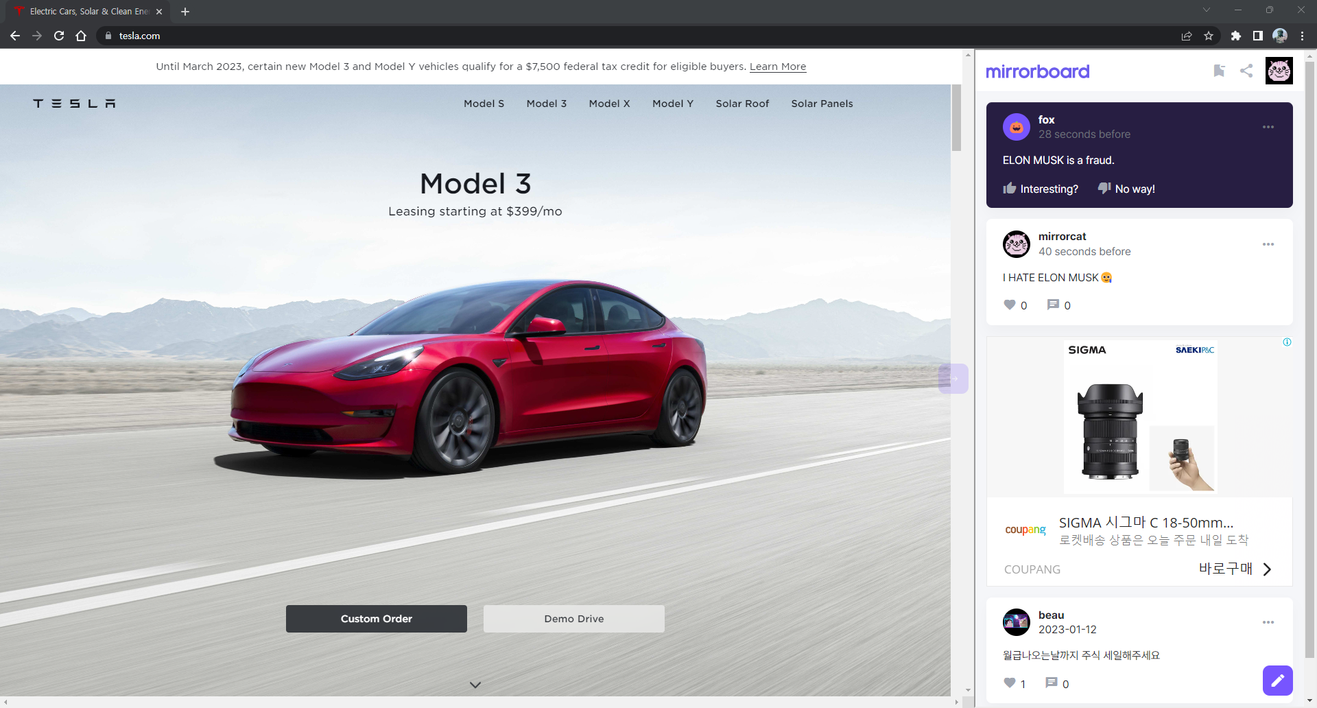Click the SIGMA 시그마 C 18-50mm ad title
Screen dimensions: 1317x708
[x=1146, y=523]
